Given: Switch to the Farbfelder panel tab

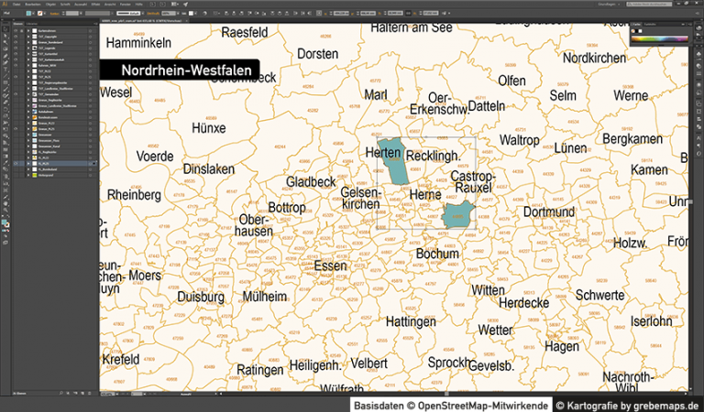Looking at the screenshot, I should 651,24.
